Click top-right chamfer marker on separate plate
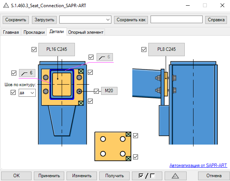This screenshot has width=230, height=181. (128, 134)
